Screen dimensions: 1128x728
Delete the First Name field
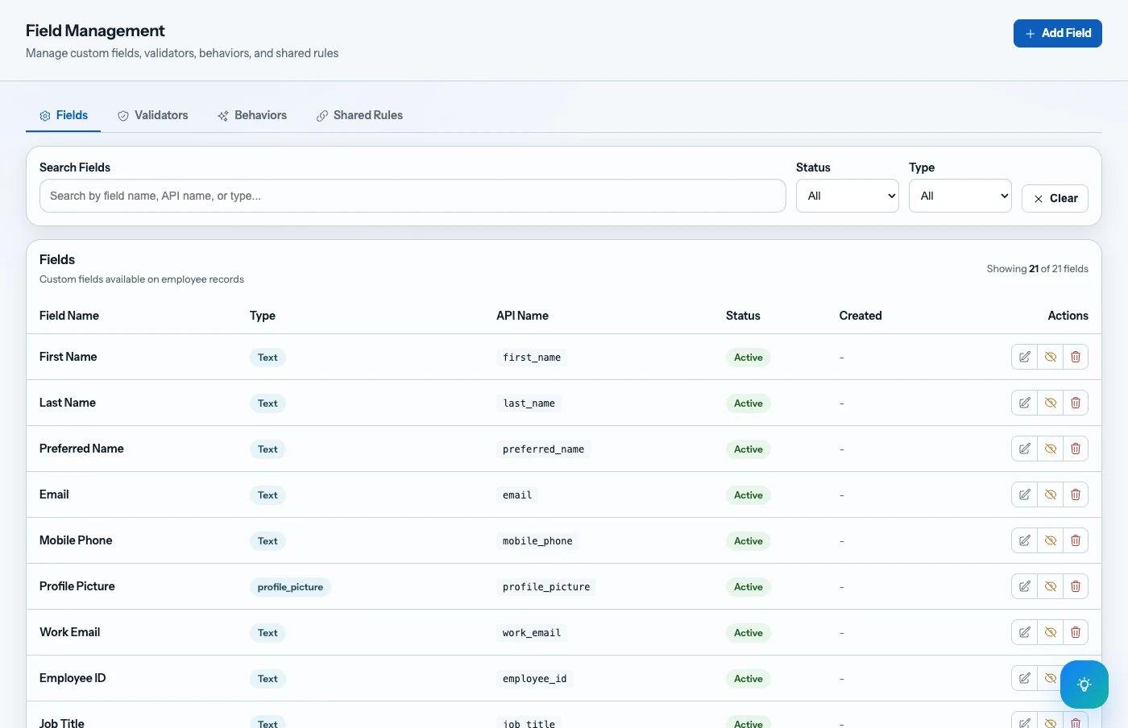point(1076,357)
